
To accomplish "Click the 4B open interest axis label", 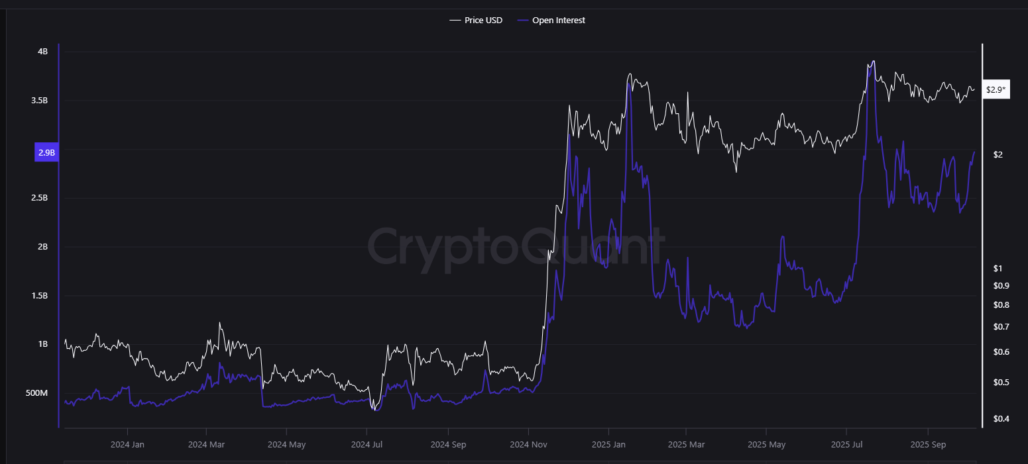I will pos(43,52).
